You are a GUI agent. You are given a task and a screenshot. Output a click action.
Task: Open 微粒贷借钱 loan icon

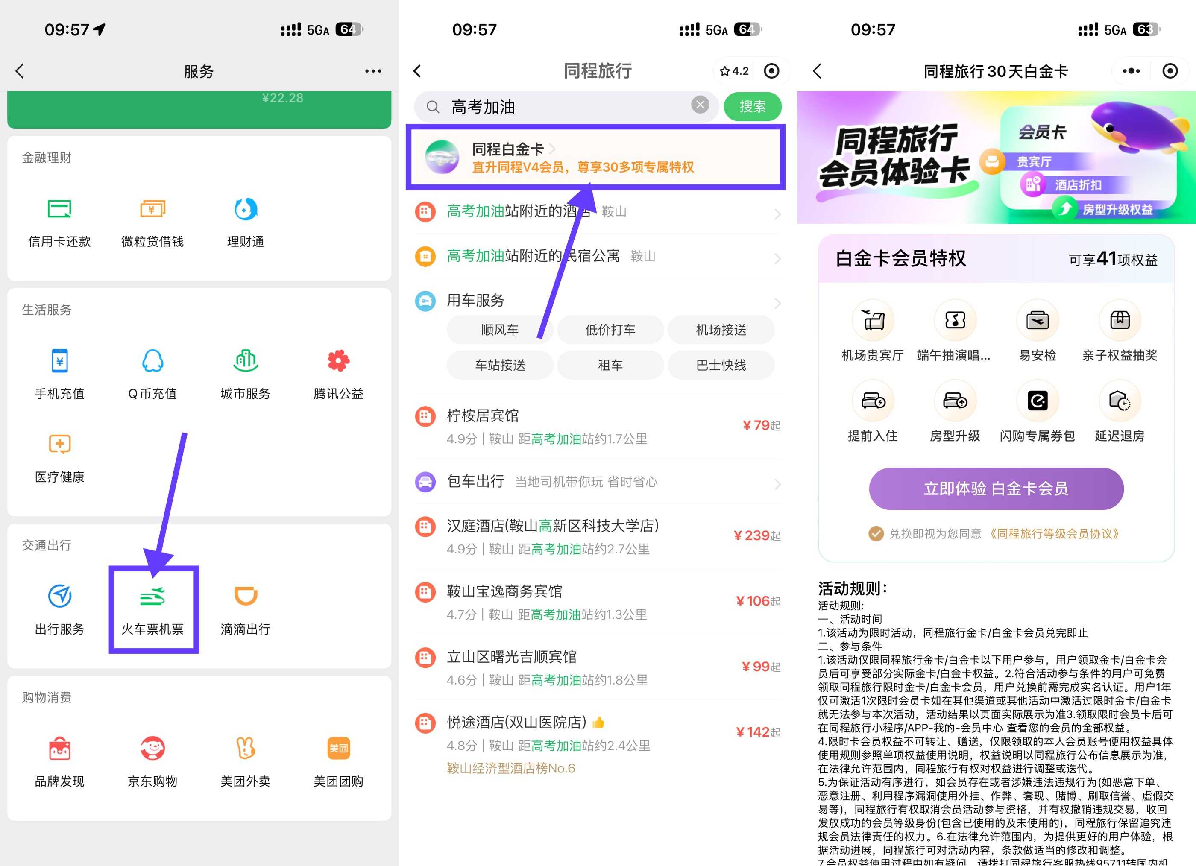tap(152, 209)
